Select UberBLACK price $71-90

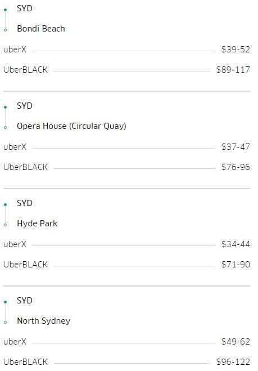click(126, 265)
